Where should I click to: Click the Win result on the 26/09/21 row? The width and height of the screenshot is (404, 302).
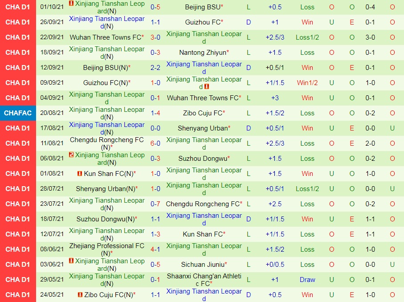307,22
